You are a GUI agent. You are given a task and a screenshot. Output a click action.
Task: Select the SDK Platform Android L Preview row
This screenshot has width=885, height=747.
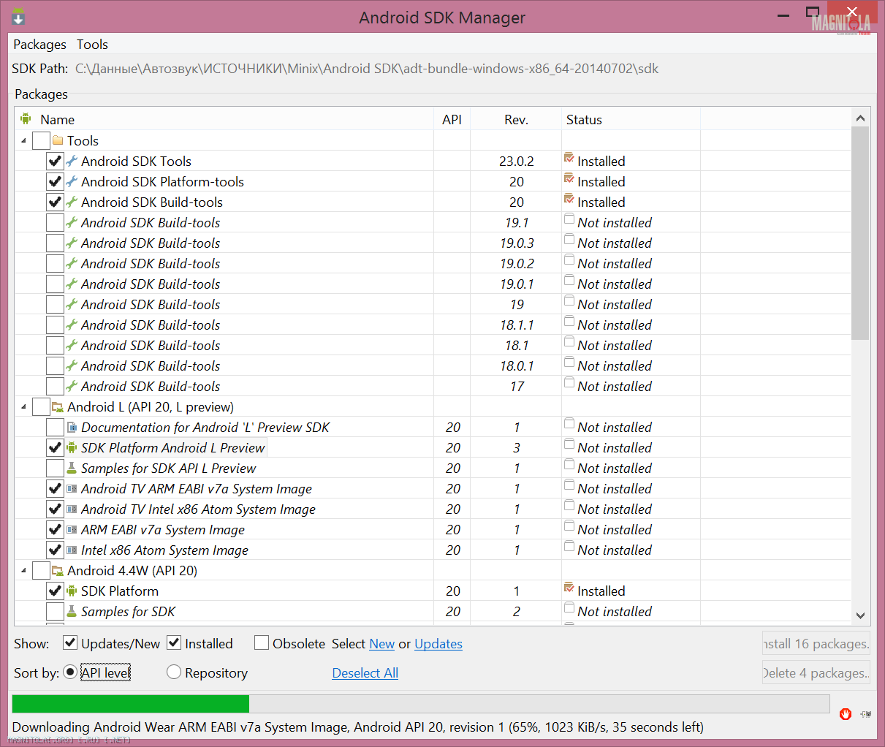click(x=433, y=447)
